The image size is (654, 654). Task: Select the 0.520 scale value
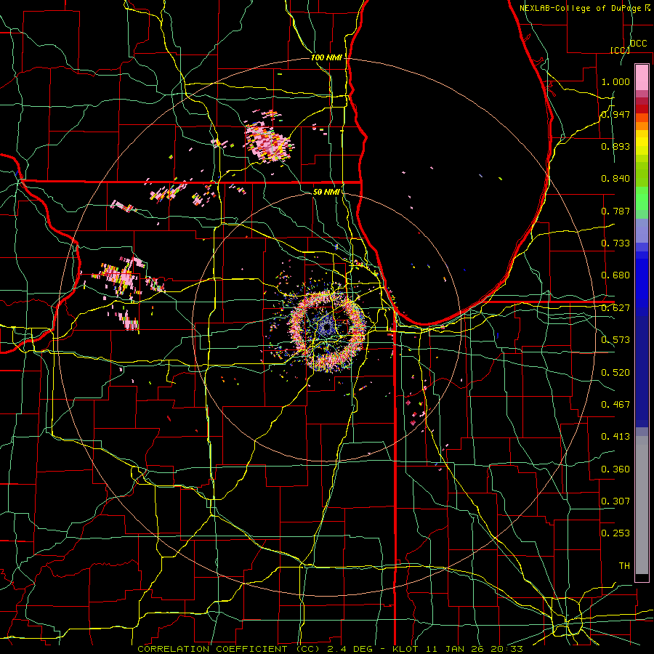pyautogui.click(x=615, y=373)
